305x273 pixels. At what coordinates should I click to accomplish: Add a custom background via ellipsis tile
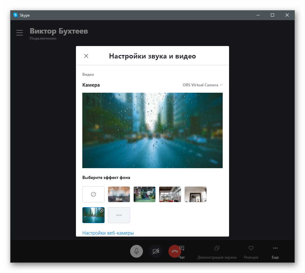coord(119,215)
